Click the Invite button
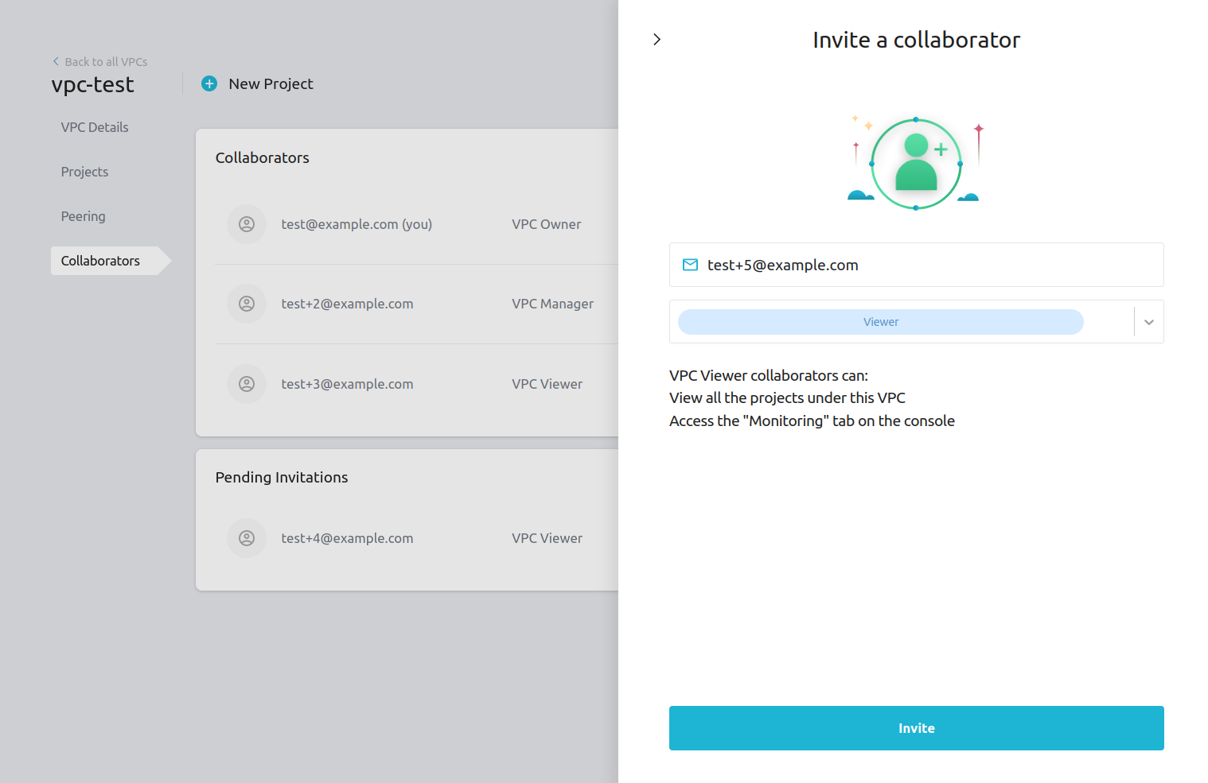 coord(916,727)
